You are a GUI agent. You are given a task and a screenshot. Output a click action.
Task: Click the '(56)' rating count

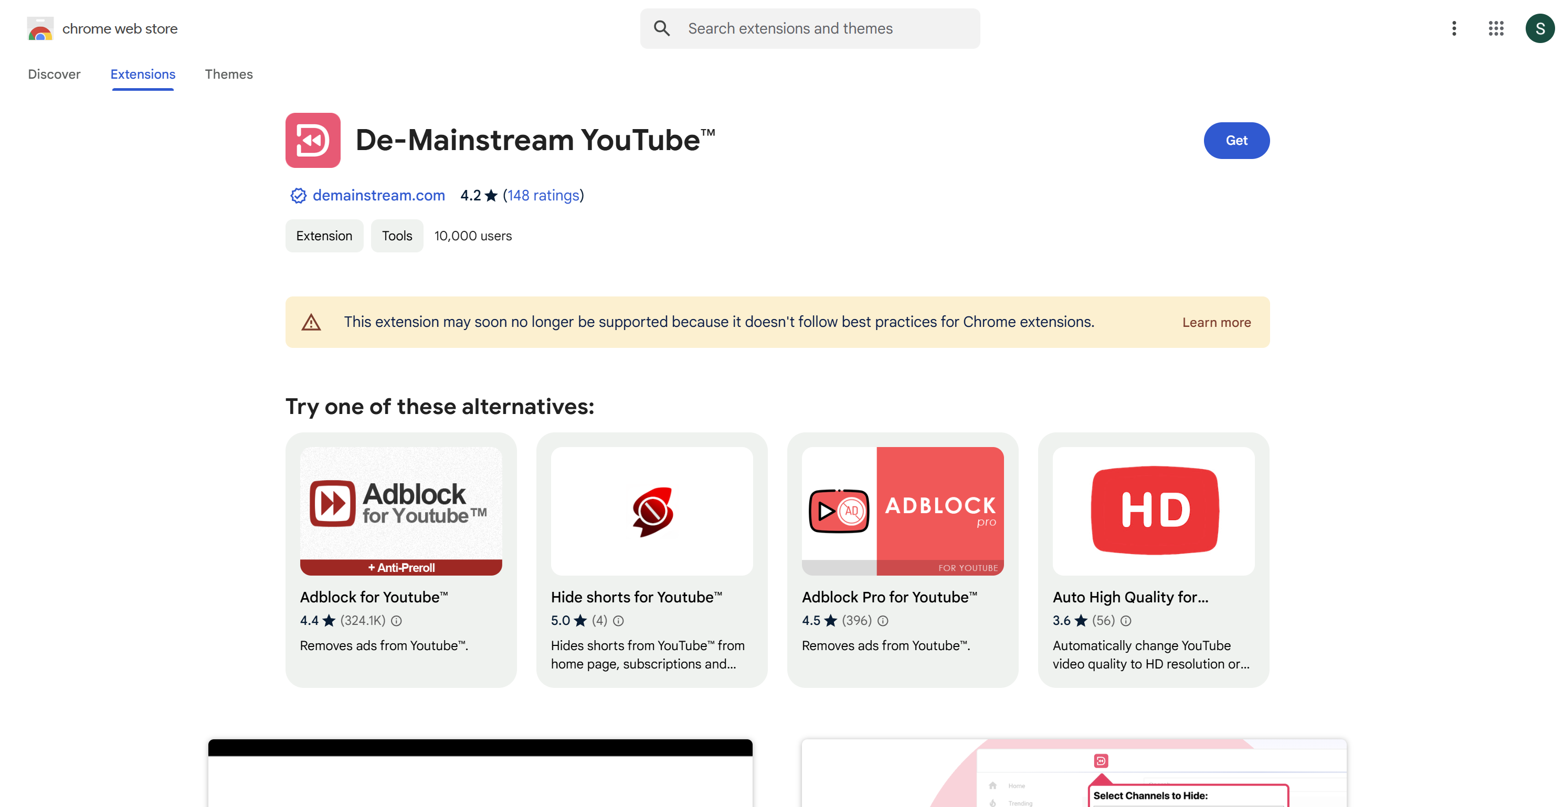[1103, 621]
